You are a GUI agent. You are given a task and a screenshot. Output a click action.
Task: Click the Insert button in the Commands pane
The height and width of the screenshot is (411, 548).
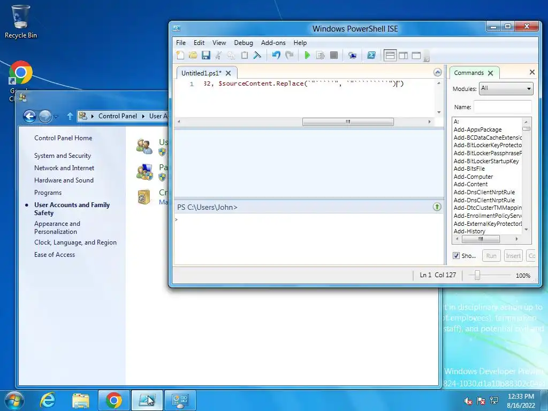(513, 256)
